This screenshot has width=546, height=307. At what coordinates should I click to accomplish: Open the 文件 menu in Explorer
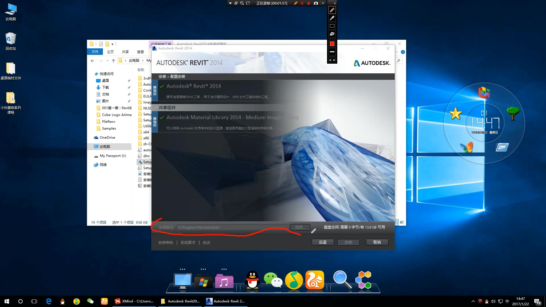coord(95,52)
